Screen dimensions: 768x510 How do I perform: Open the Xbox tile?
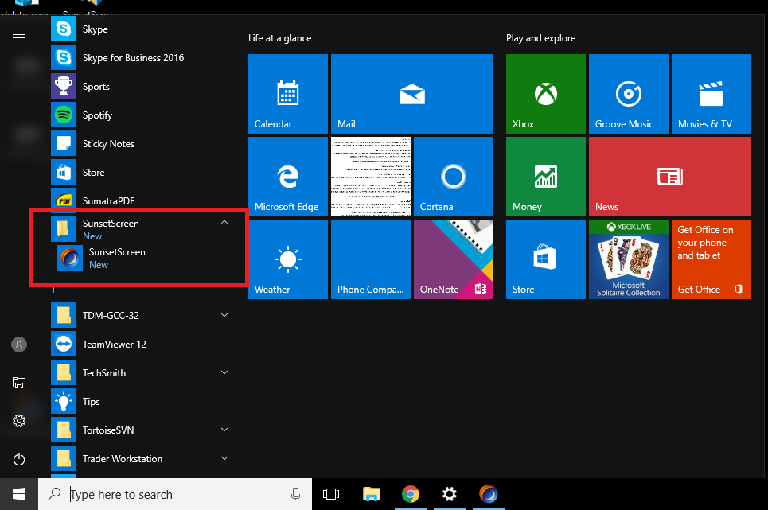point(546,93)
